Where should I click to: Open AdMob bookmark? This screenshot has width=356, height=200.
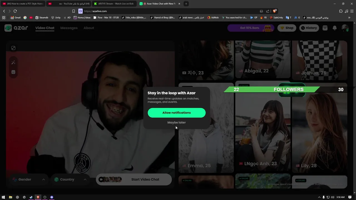213,17
